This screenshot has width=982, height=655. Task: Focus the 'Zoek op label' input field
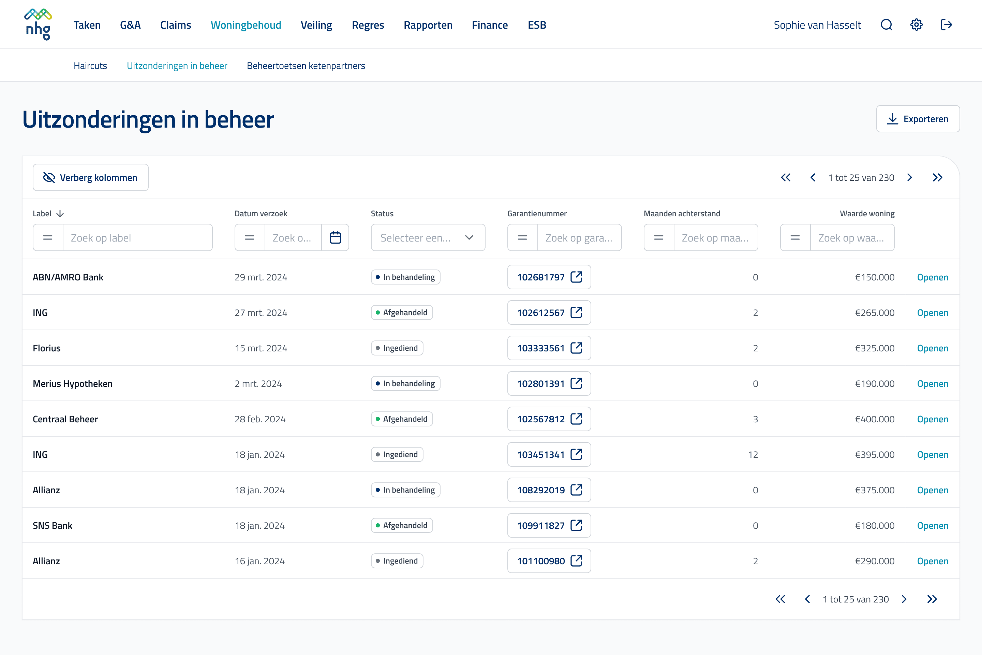click(x=137, y=238)
